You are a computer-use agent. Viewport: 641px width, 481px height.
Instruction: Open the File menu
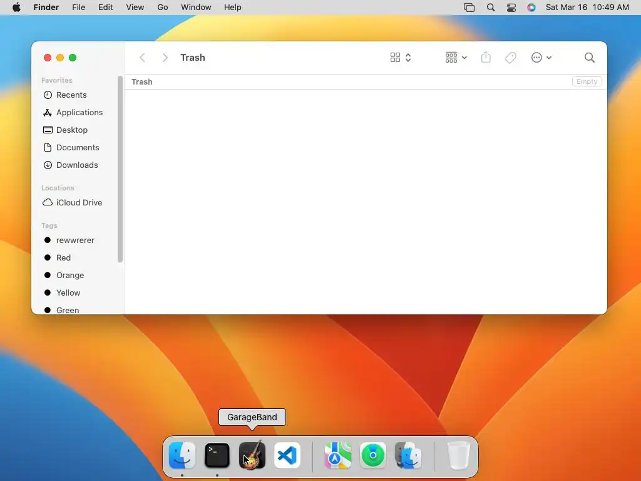(78, 8)
